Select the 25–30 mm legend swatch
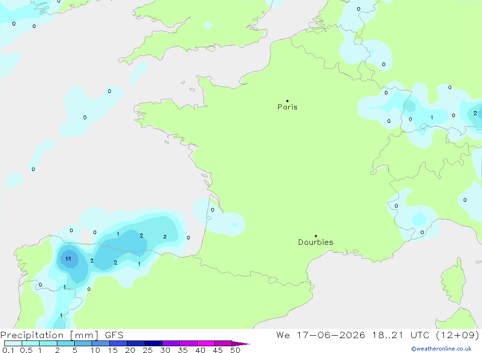 (x=153, y=343)
